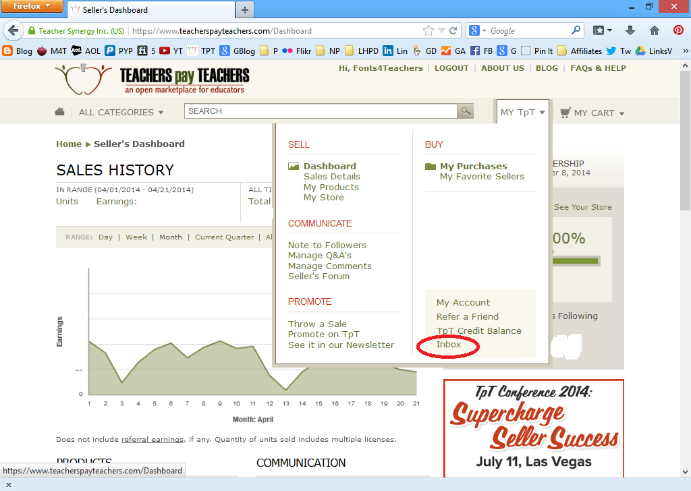Collapse the MY TpT dropdown menu
This screenshot has width=691, height=491.
tap(523, 112)
